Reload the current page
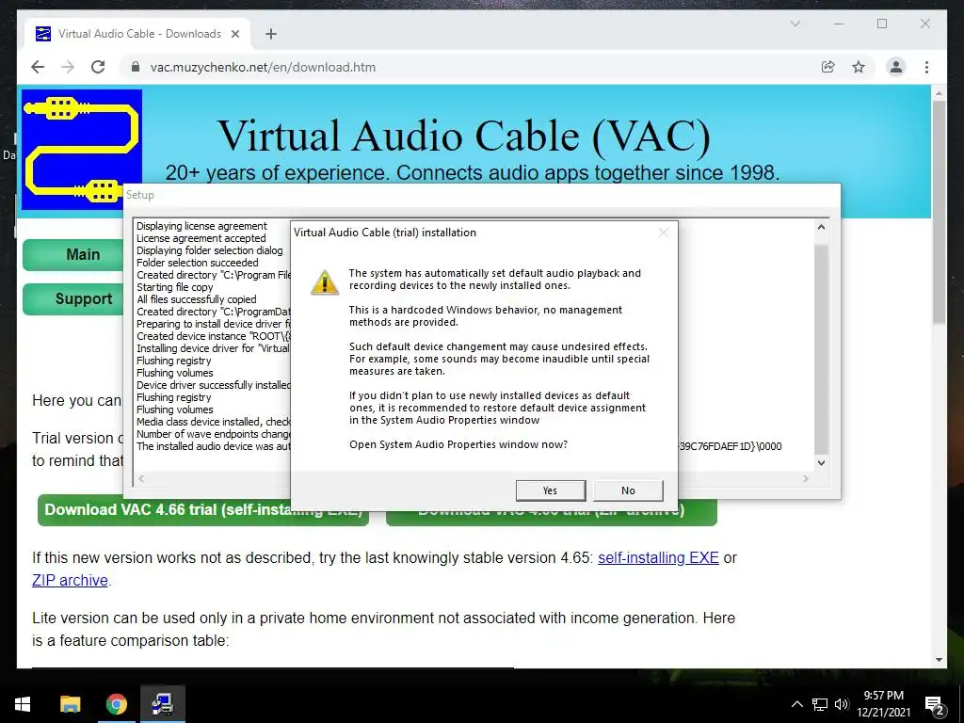Screen dimensions: 964x723 (x=98, y=67)
